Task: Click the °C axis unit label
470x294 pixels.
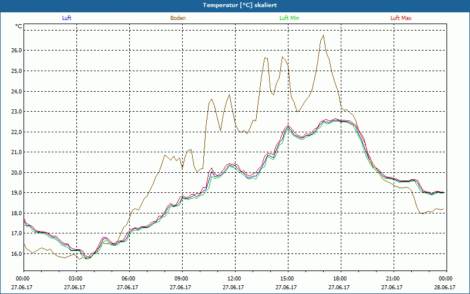Action: tap(19, 26)
